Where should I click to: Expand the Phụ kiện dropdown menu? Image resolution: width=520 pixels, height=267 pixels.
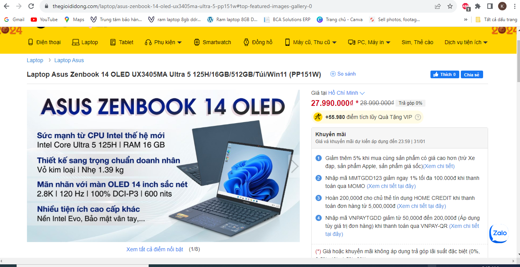click(x=163, y=42)
